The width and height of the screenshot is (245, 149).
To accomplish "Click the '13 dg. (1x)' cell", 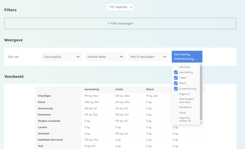I will [90, 146].
